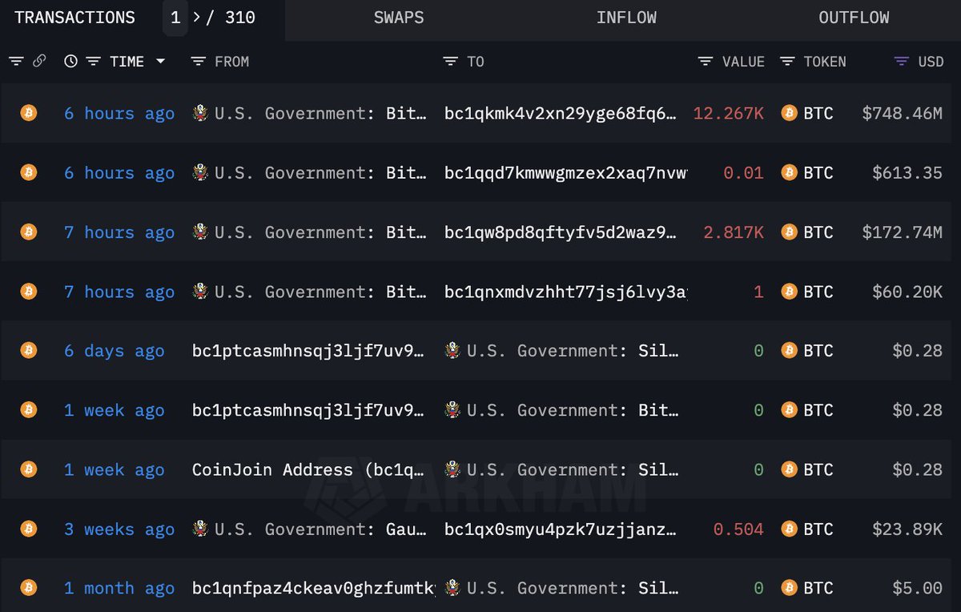Open address bc1qx0smyu4pzk7uzjjanz...
961x612 pixels.
point(561,529)
